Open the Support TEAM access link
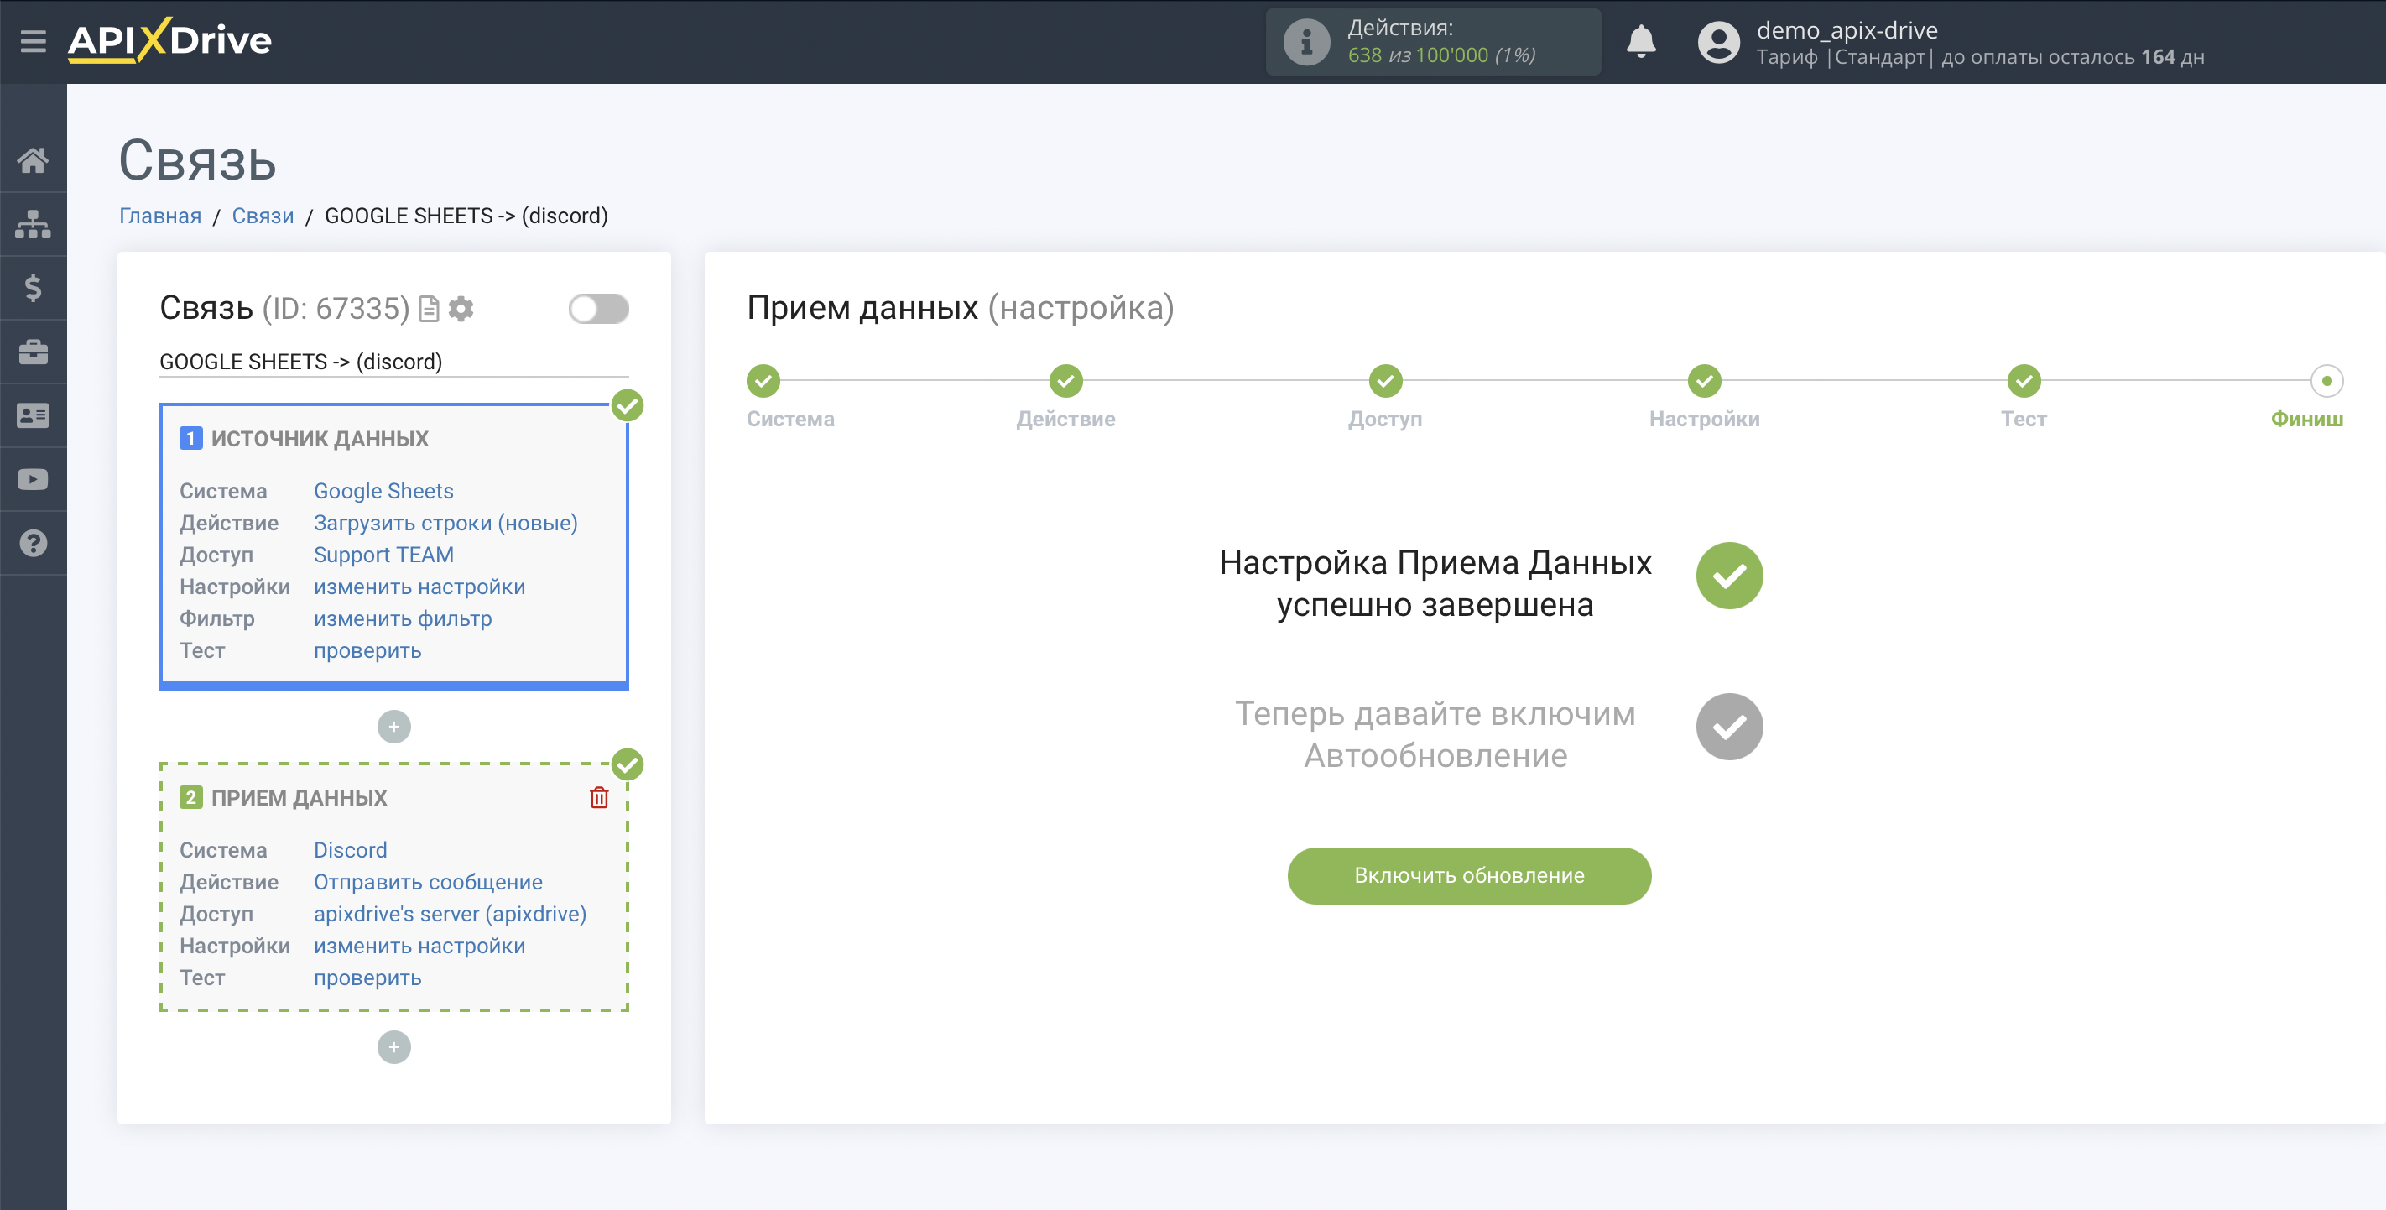Viewport: 2386px width, 1210px height. [383, 555]
